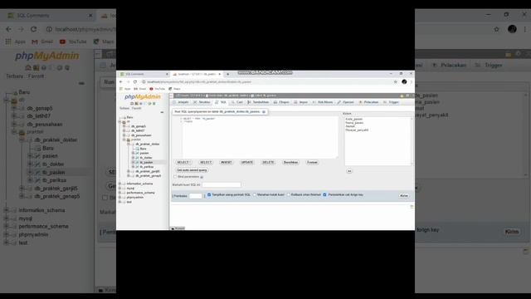Screen dimensions: 531x299
Task: Collapse all navigation tree items
Action: (x=162, y=112)
